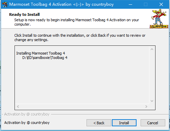Screen dimensions: 170x131
Task: Click the 'Activation by @ countryboy' label at bottom
Action: pos(27,123)
